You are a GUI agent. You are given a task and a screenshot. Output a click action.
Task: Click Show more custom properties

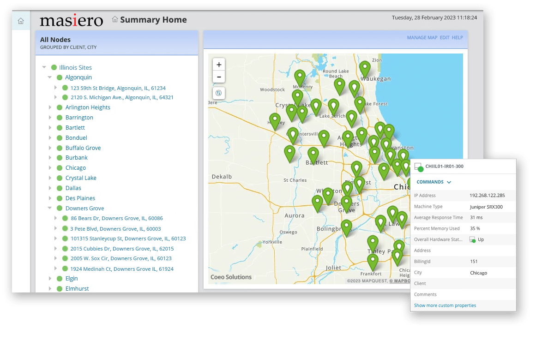pos(445,305)
